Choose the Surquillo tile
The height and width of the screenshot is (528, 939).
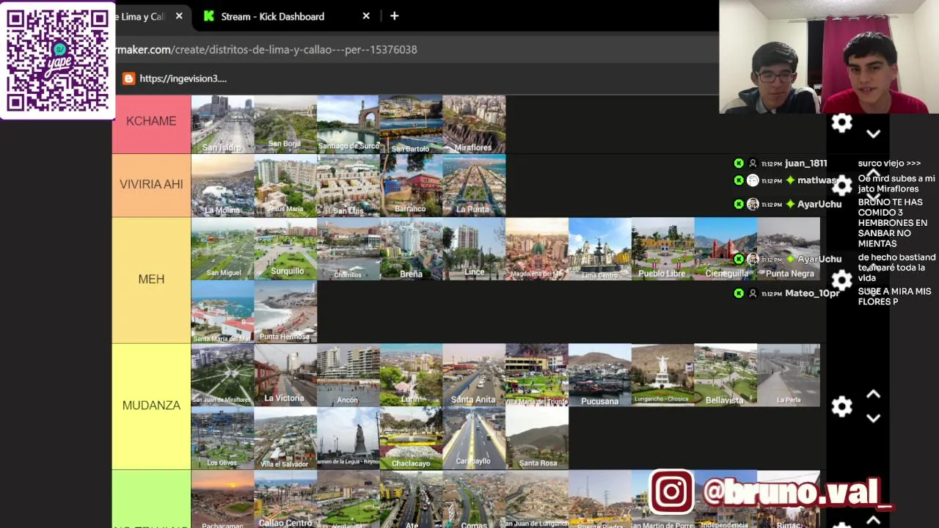[x=285, y=249]
